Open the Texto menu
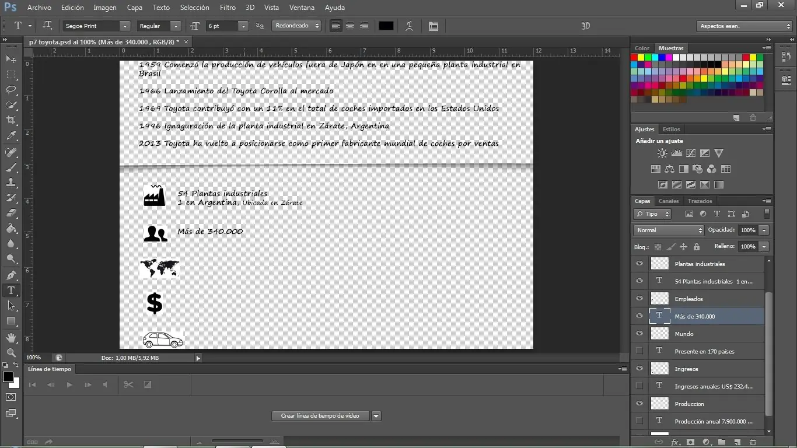 pyautogui.click(x=161, y=8)
